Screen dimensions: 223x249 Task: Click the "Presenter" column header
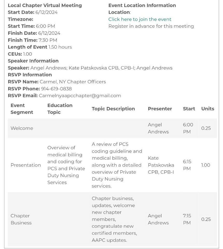160,109
